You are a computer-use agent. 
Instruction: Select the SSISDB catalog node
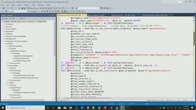pos(10,44)
